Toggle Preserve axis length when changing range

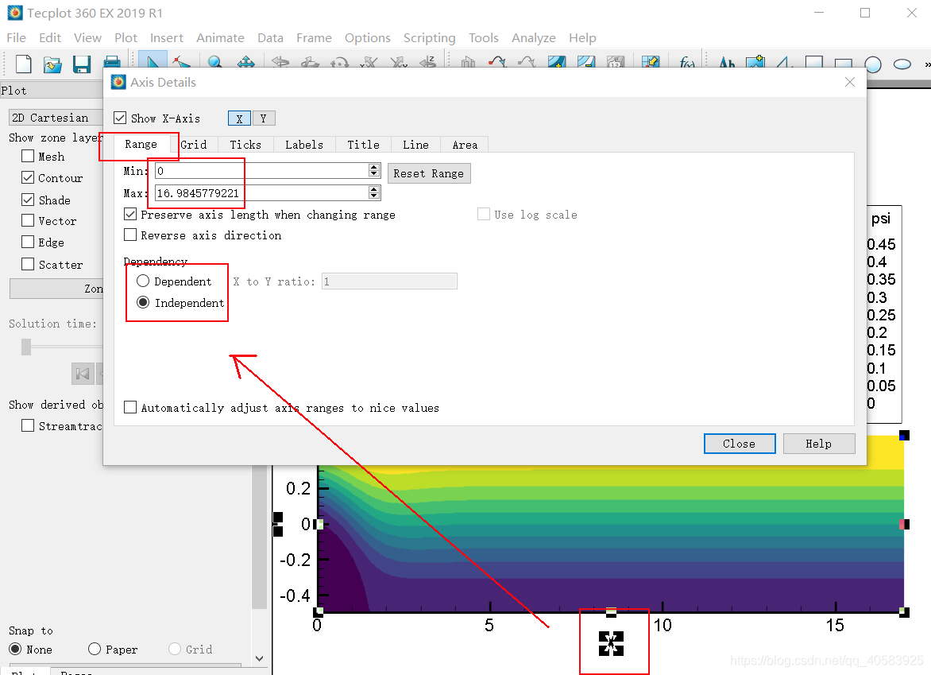(x=130, y=214)
